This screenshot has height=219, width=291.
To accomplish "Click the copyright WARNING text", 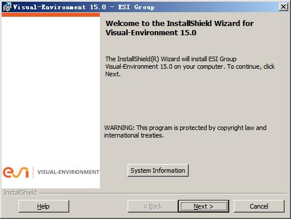I will (185, 132).
